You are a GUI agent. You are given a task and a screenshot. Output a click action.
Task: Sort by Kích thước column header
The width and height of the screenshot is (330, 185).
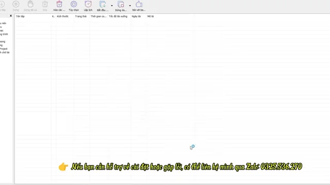(x=62, y=16)
